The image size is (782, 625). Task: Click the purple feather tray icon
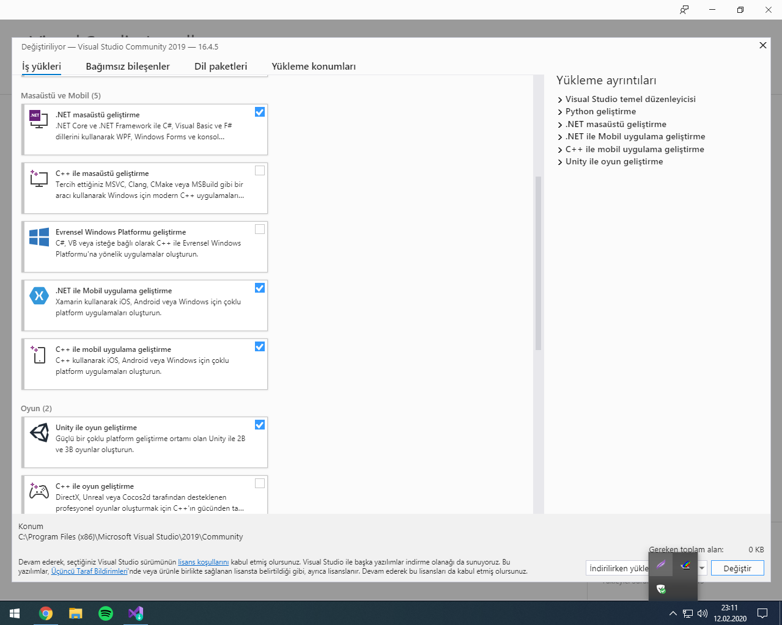tap(661, 565)
